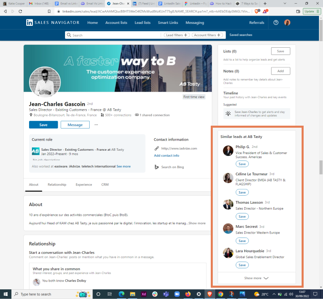
Task: Message Jean-Charles Gascoin
Action: tap(75, 125)
